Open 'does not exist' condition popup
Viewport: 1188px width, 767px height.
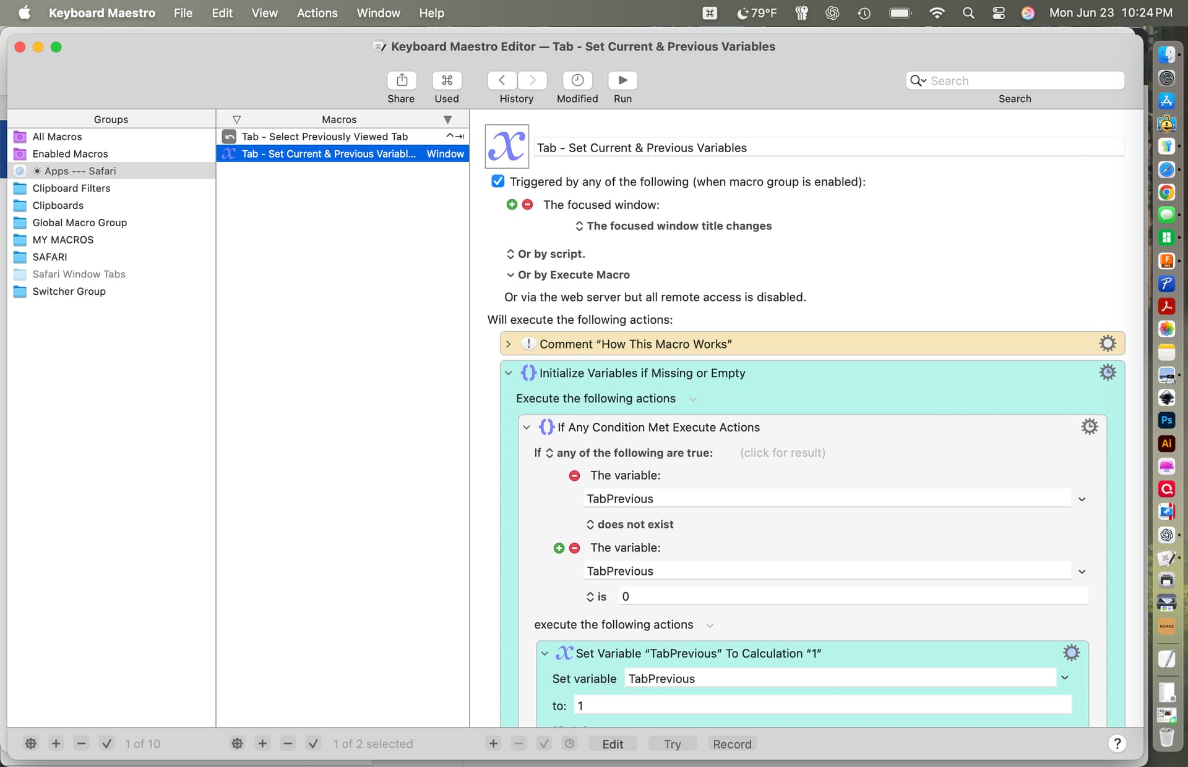pyautogui.click(x=629, y=525)
